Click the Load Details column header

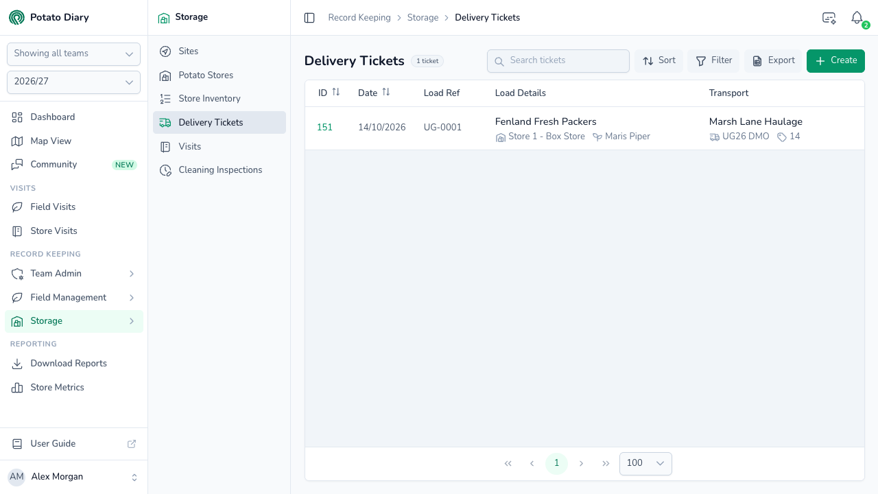pos(521,93)
